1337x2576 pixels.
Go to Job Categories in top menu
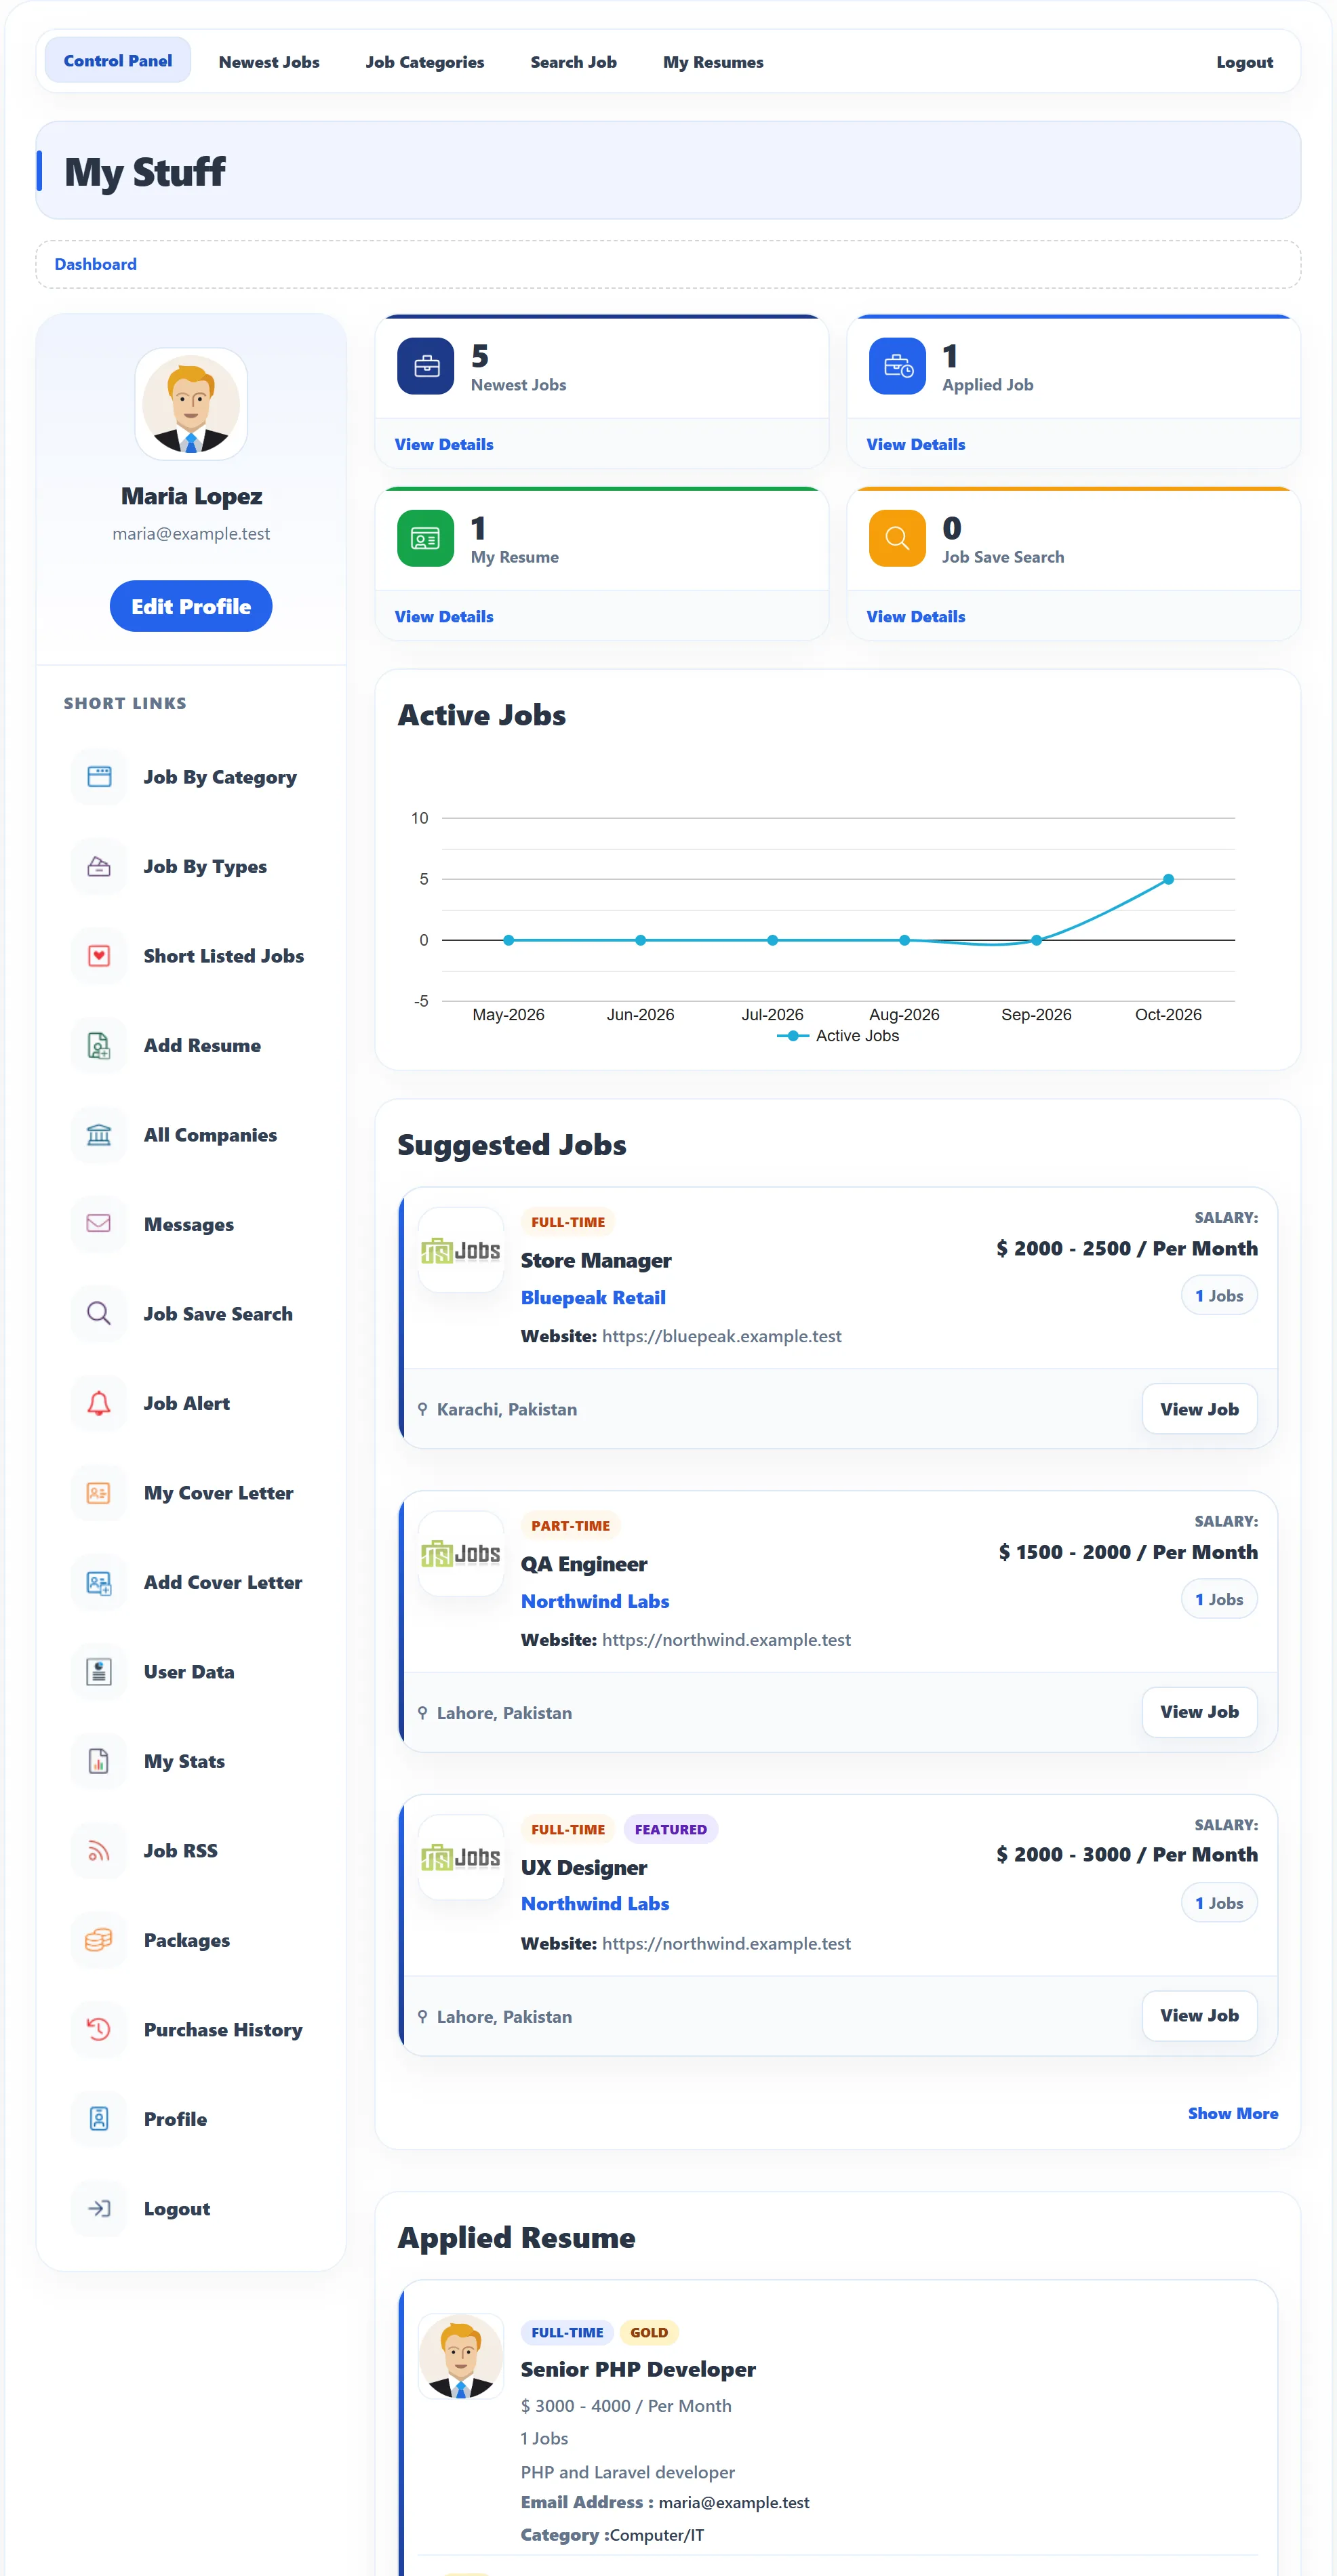pos(425,62)
